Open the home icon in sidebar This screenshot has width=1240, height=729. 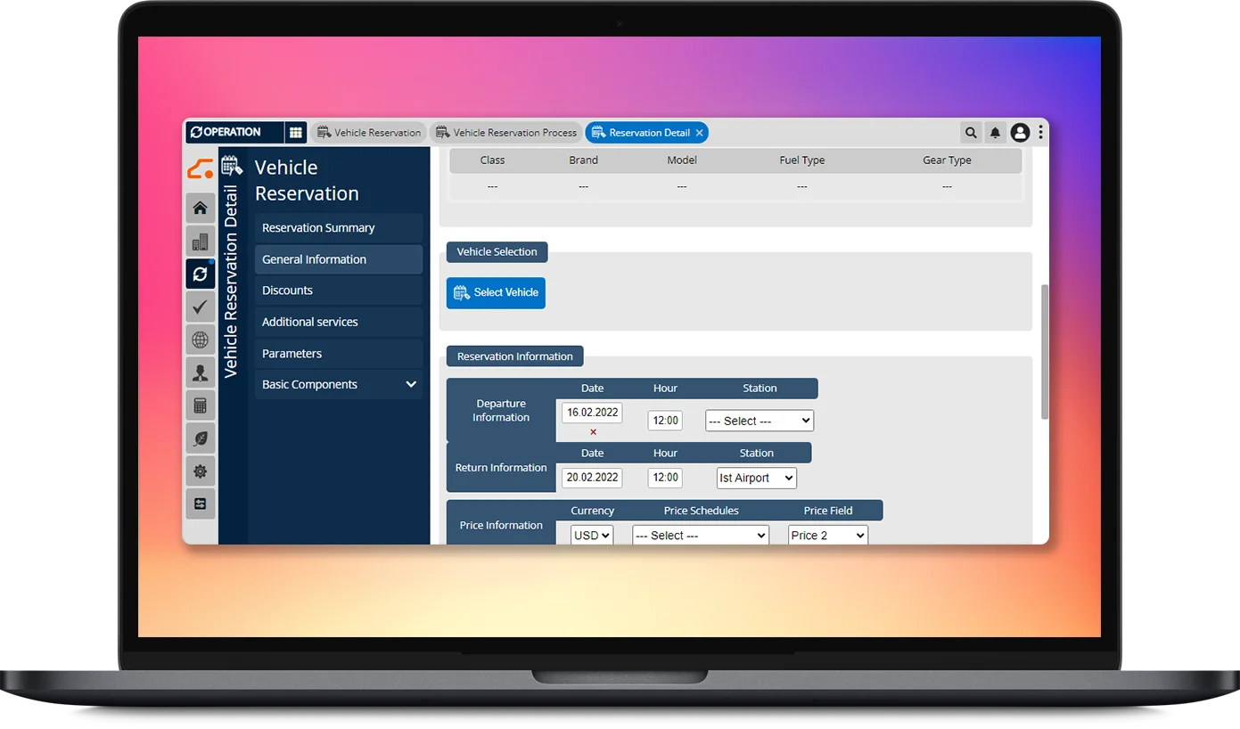[200, 208]
